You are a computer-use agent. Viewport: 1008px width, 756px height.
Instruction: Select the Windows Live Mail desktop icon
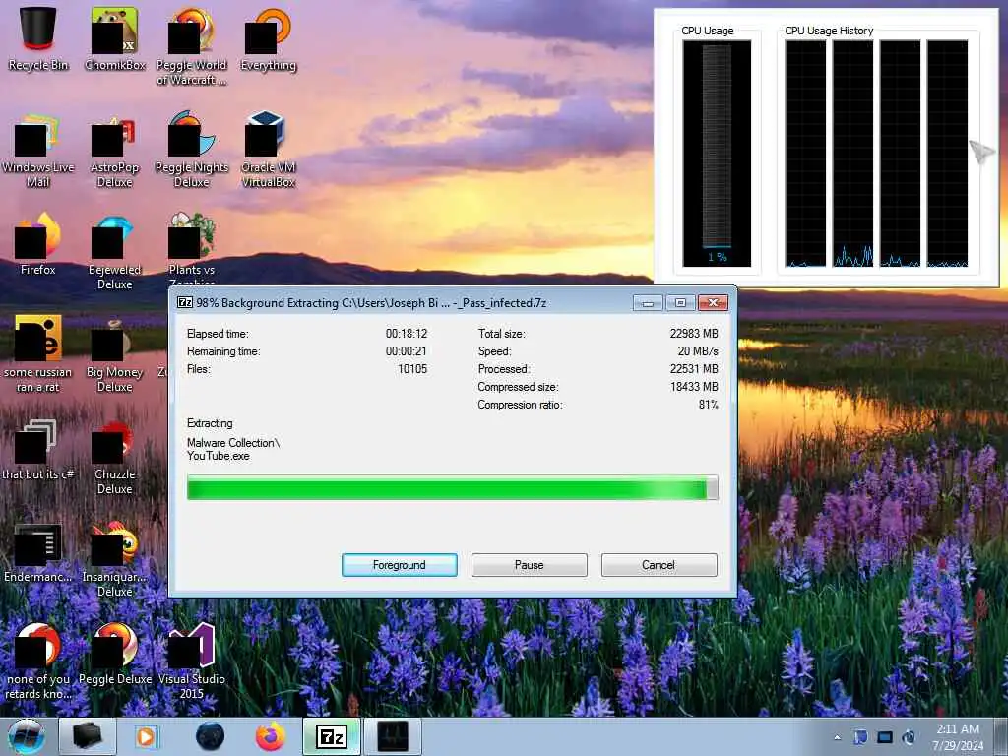[38, 150]
